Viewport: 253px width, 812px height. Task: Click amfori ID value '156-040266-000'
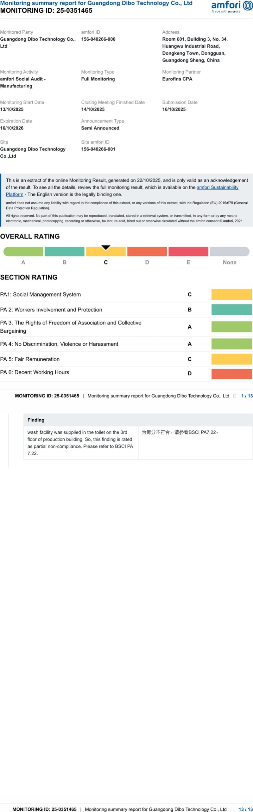coord(98,39)
